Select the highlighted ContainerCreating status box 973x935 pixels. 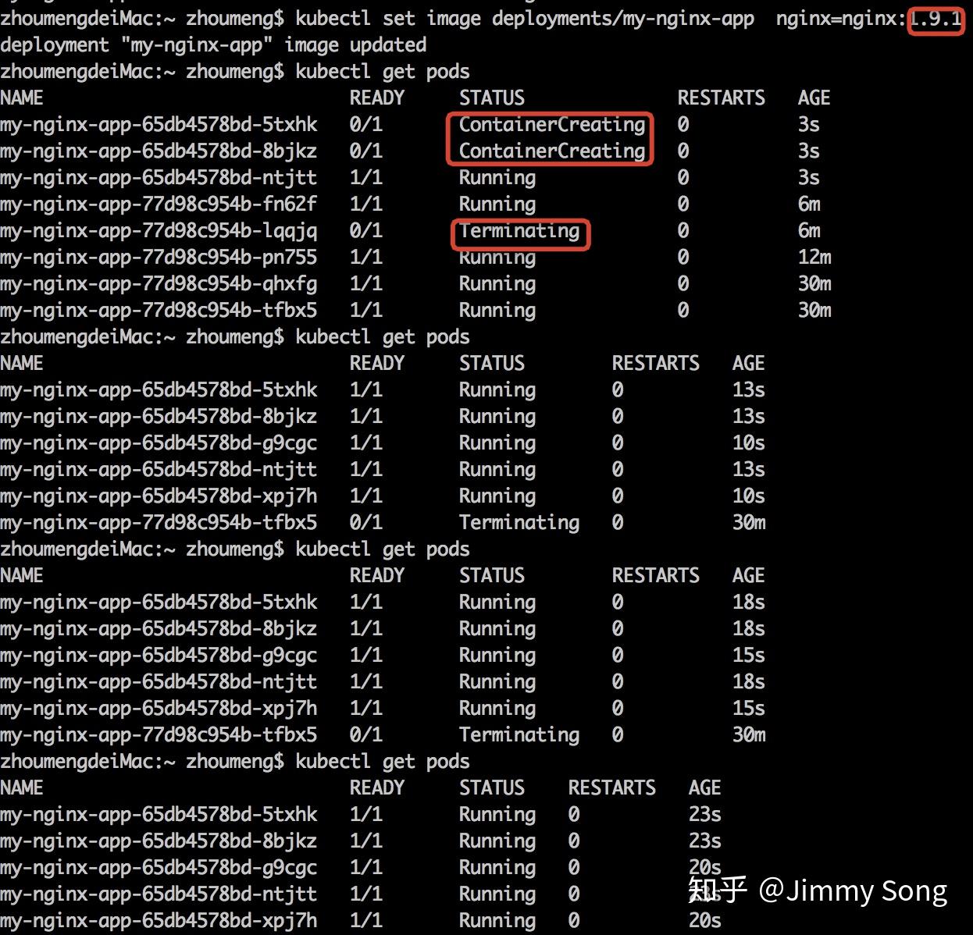(x=549, y=138)
